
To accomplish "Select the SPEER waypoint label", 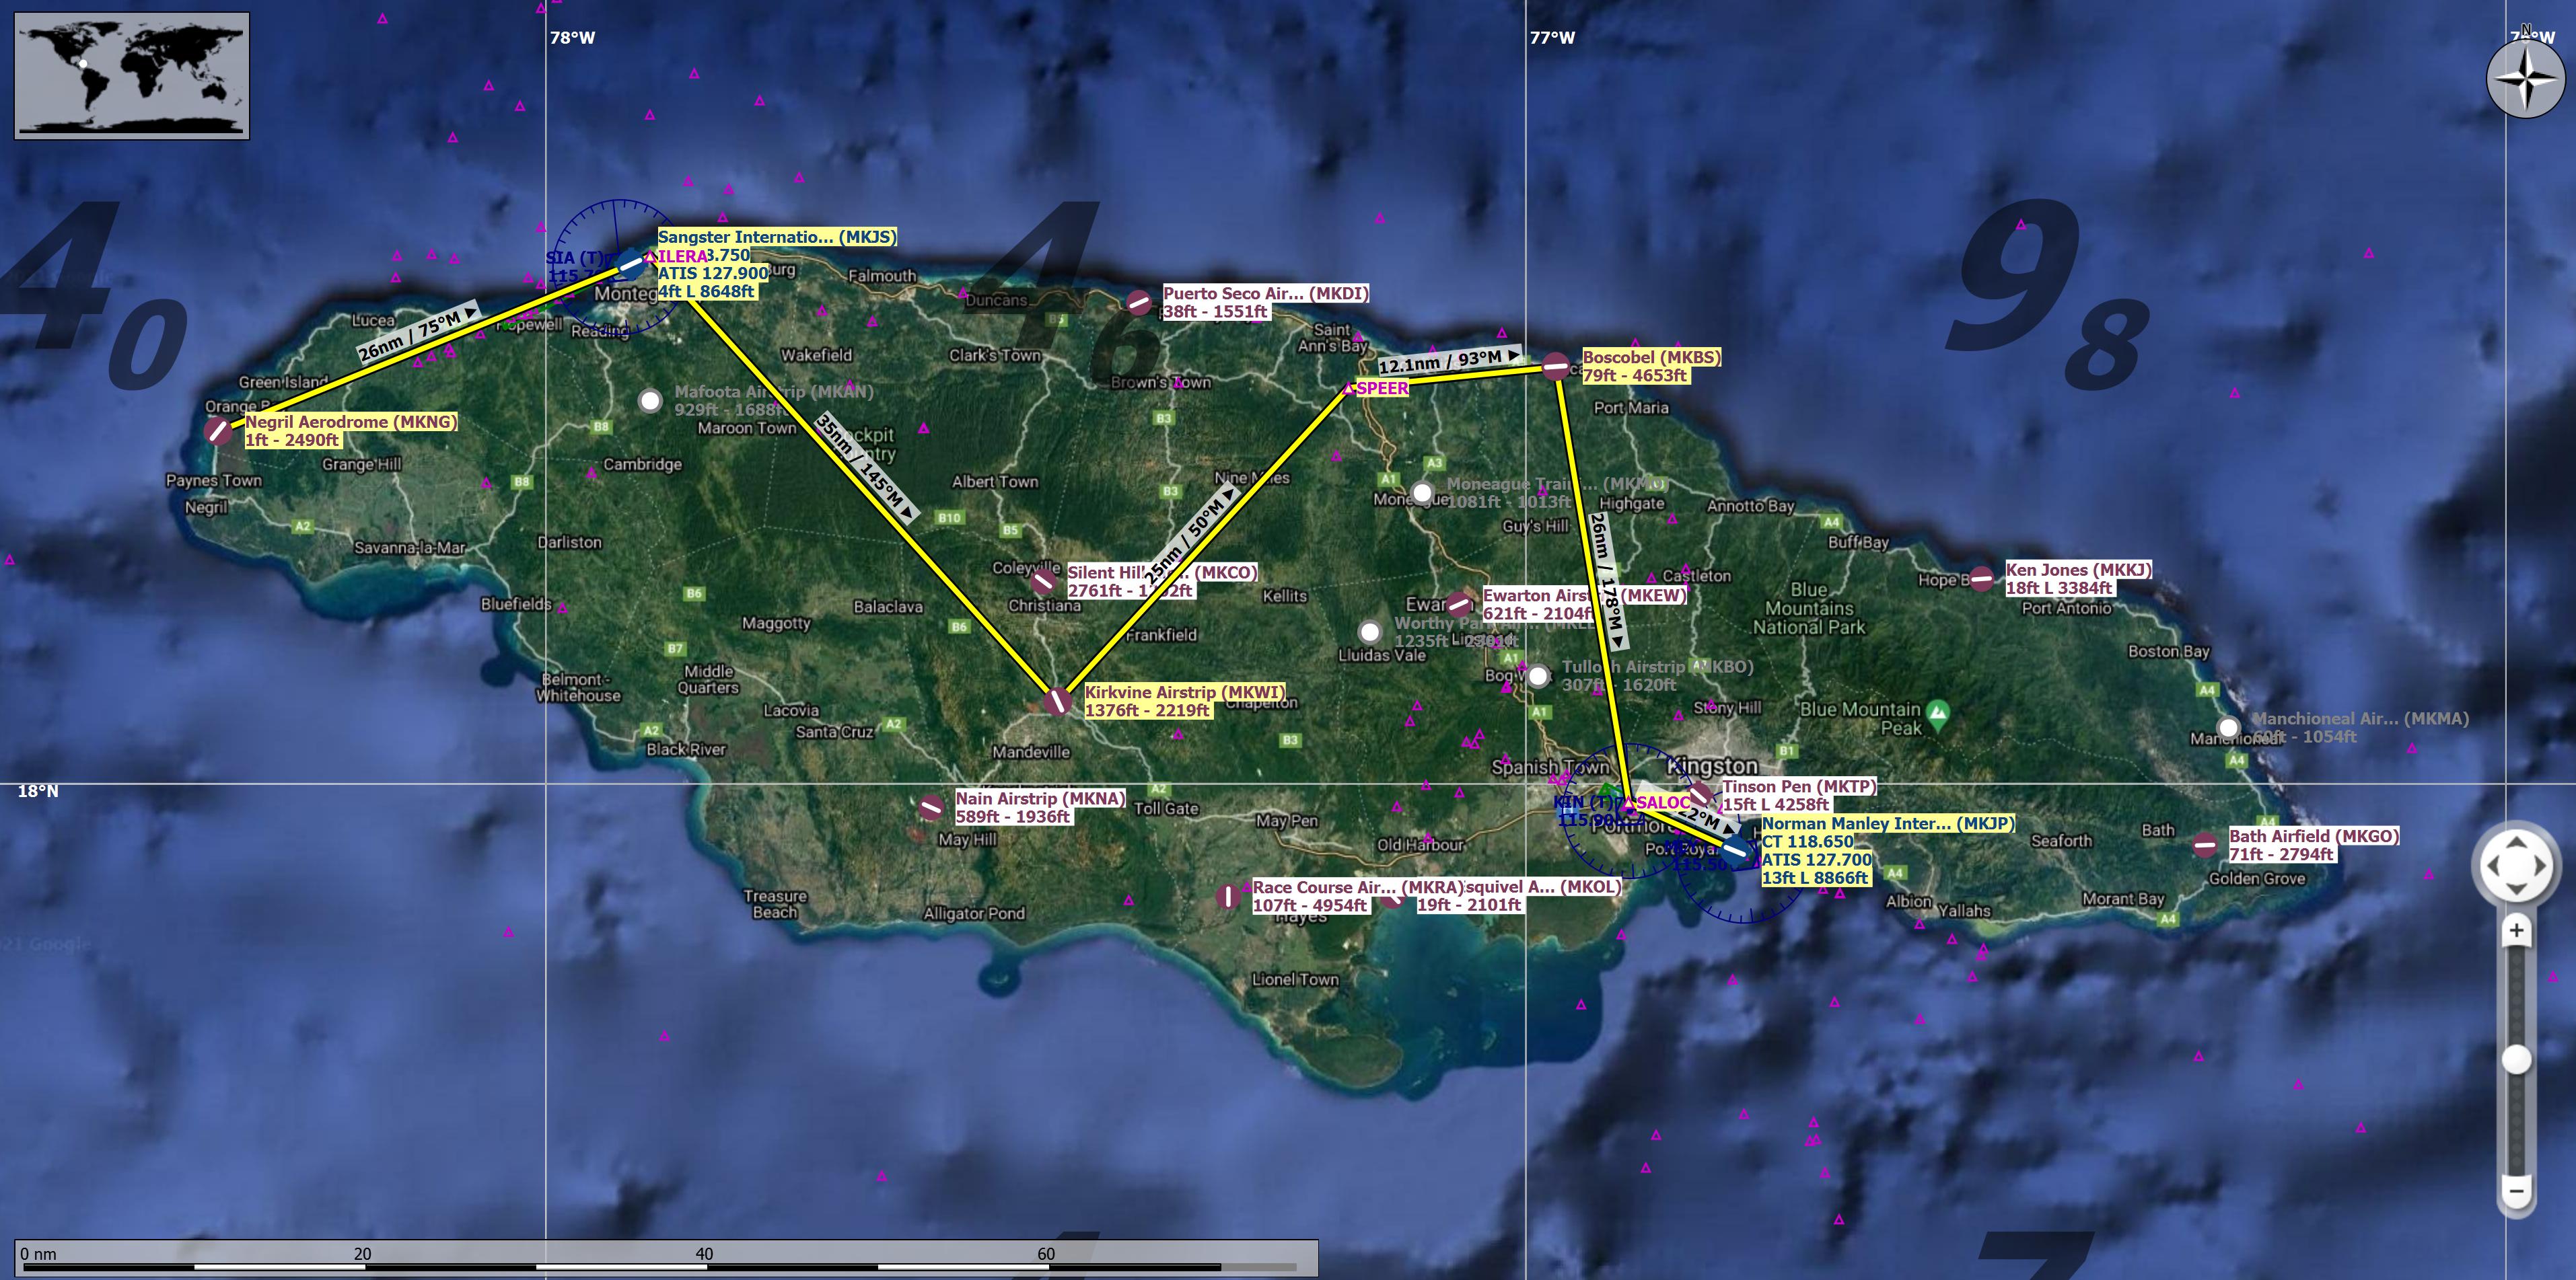I will 1382,387.
